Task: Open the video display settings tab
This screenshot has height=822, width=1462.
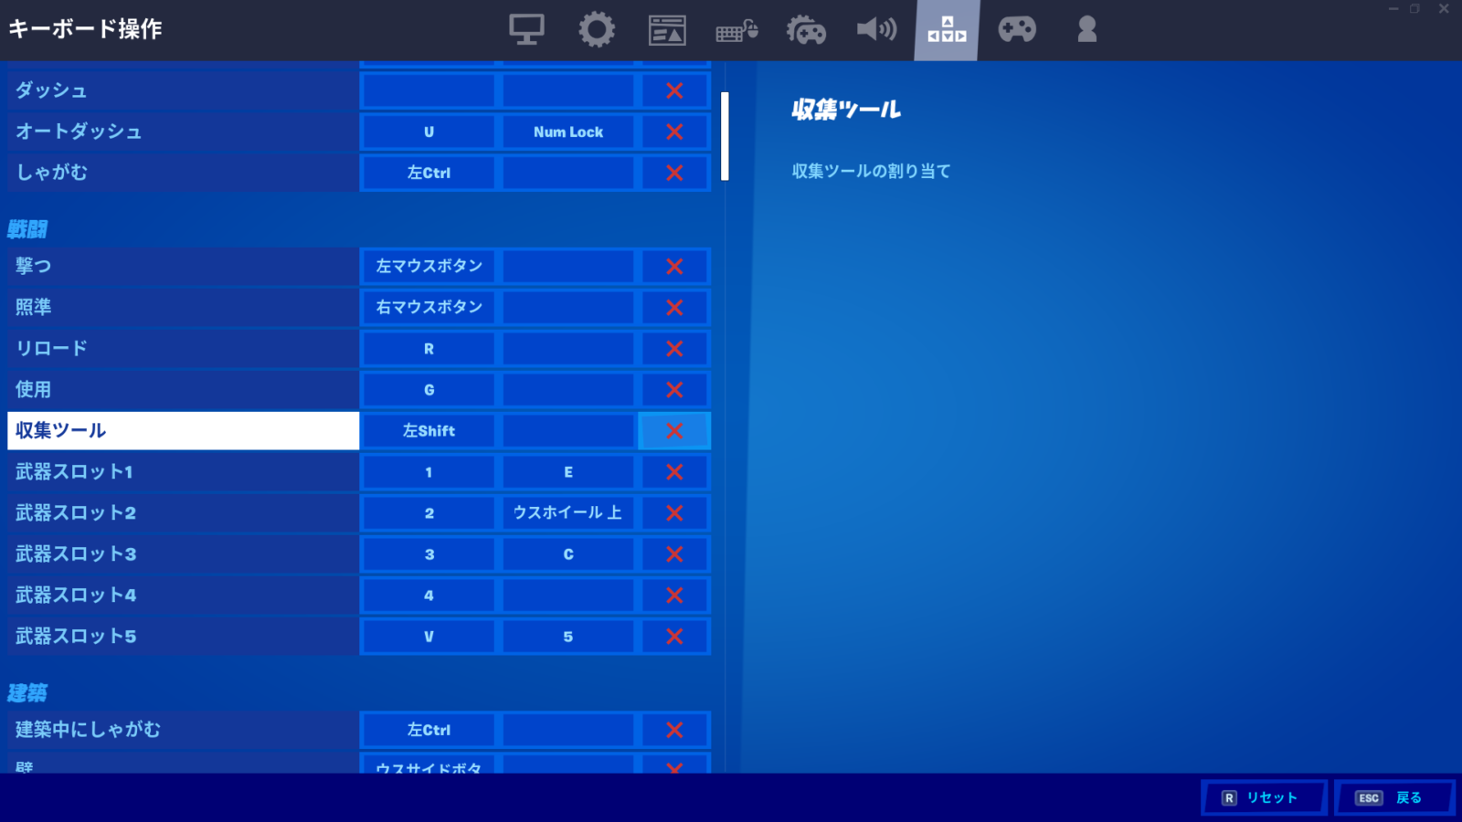Action: 526,30
